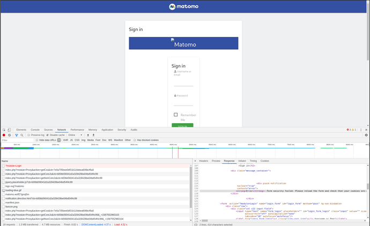Uncheck Disable cache checkbox

(x=47, y=135)
